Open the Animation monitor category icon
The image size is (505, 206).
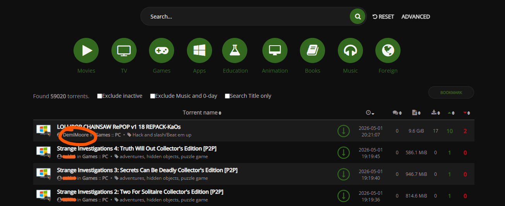tap(275, 50)
